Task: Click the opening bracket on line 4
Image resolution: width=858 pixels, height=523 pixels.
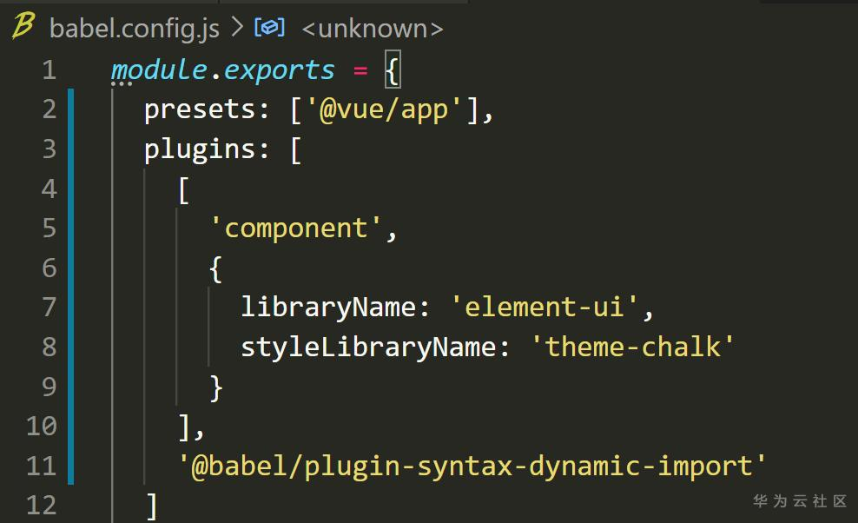Action: 184,190
